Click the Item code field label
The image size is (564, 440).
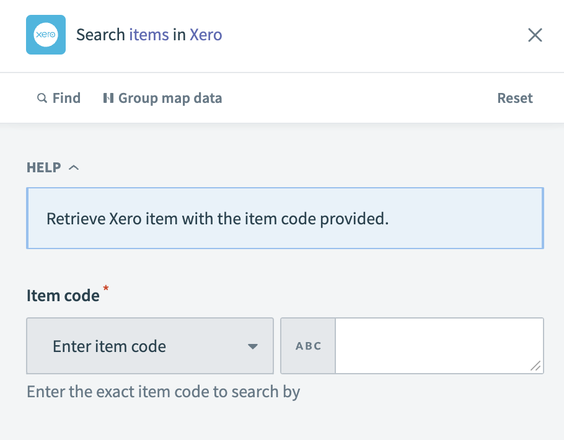(x=63, y=295)
